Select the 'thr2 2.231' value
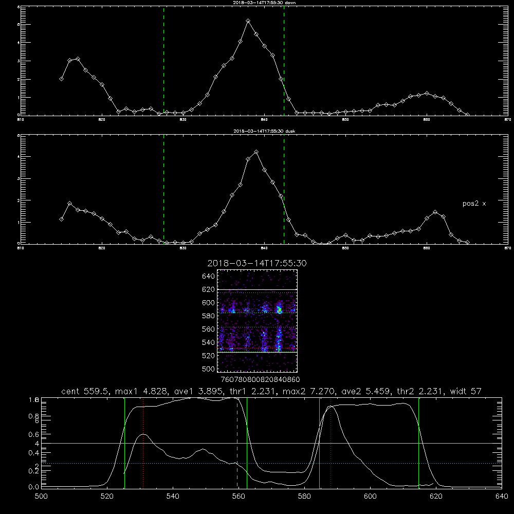This screenshot has width=514, height=514. point(420,391)
